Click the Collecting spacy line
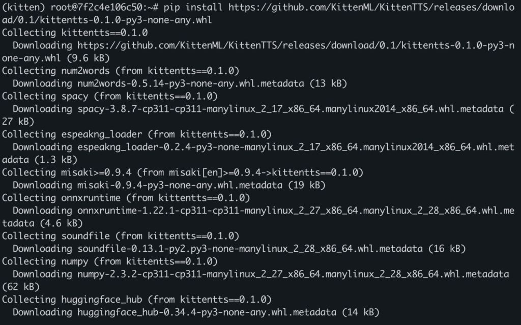This screenshot has height=325, width=521. click(x=110, y=96)
